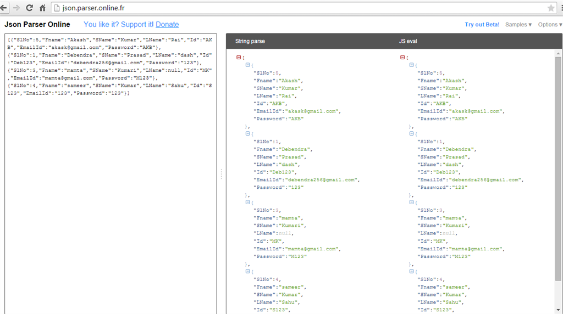Viewport: 563px width, 314px height.
Task: Go to the browser home icon
Action: (42, 8)
